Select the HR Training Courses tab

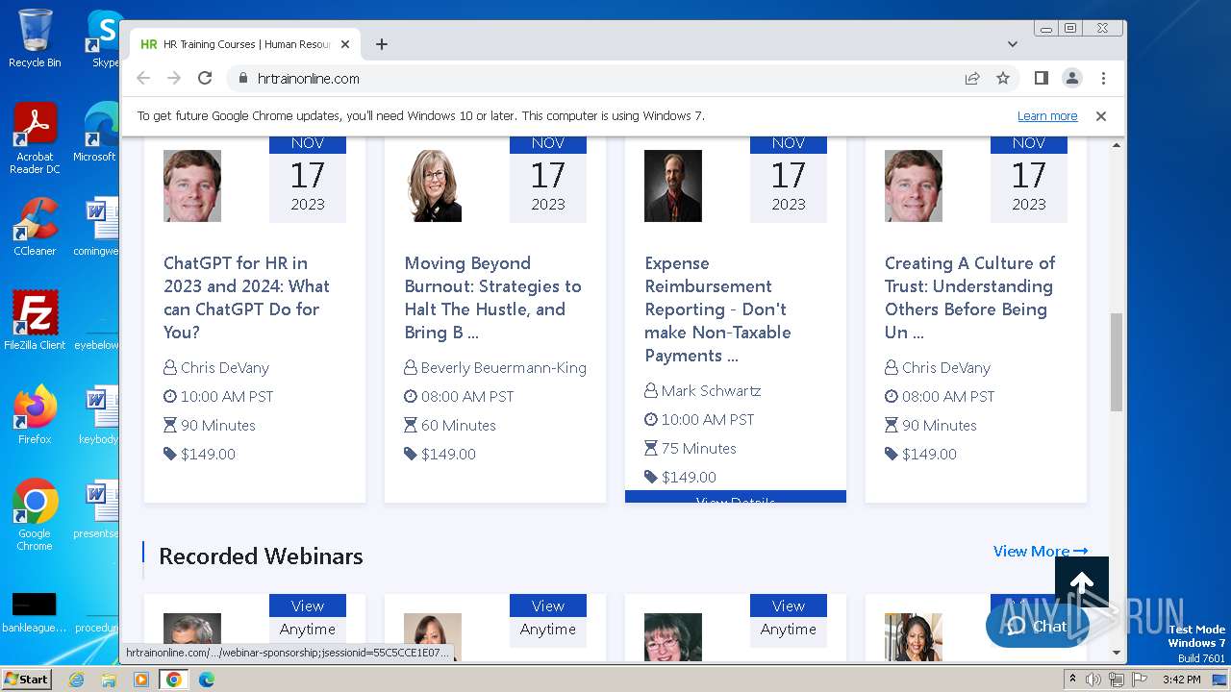point(245,44)
